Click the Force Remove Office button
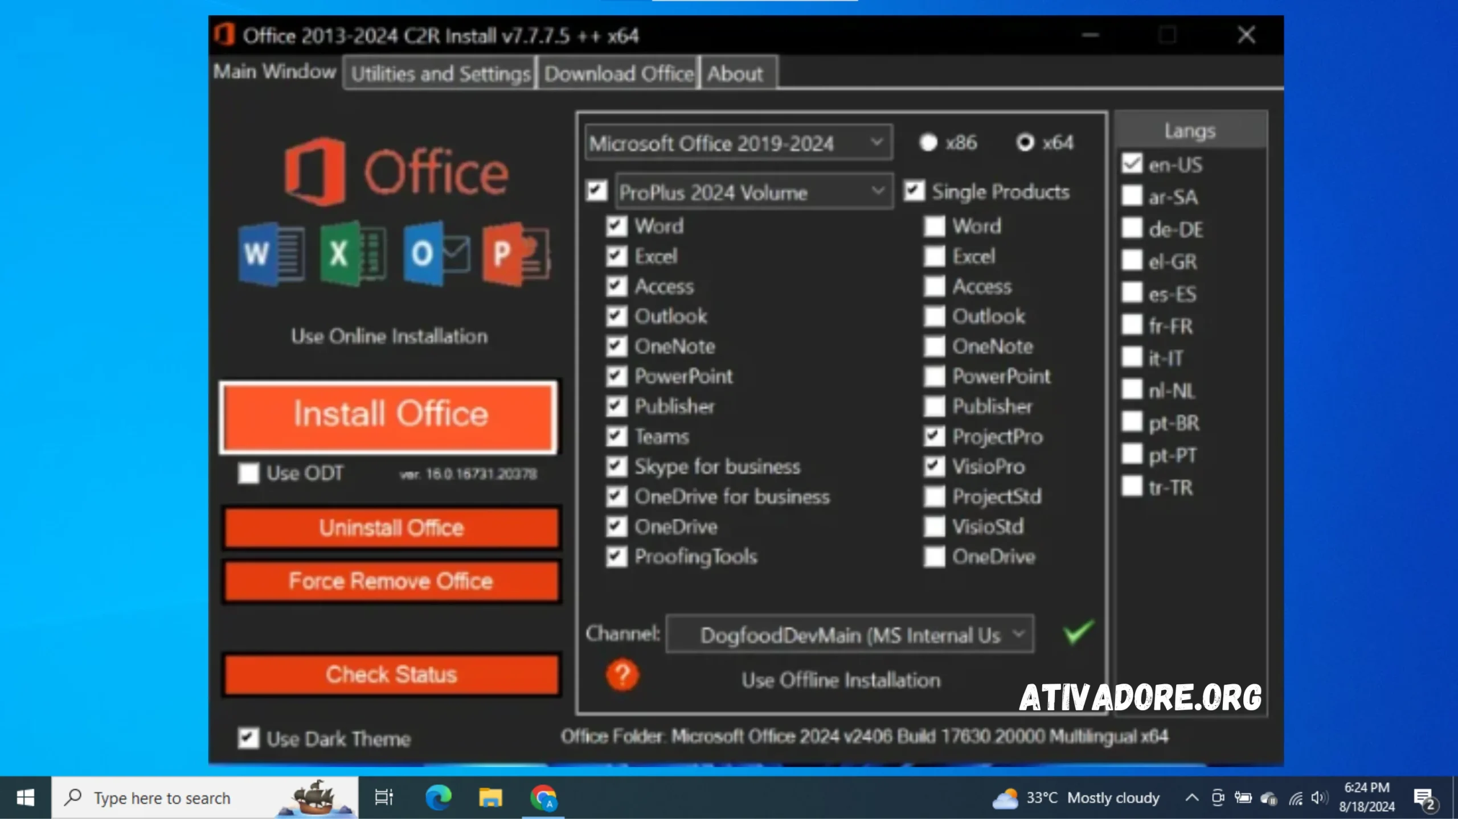1458x819 pixels. click(x=391, y=581)
